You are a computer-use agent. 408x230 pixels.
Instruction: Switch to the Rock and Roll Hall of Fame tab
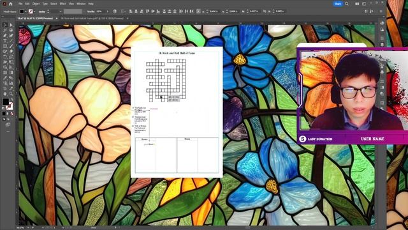pos(92,19)
